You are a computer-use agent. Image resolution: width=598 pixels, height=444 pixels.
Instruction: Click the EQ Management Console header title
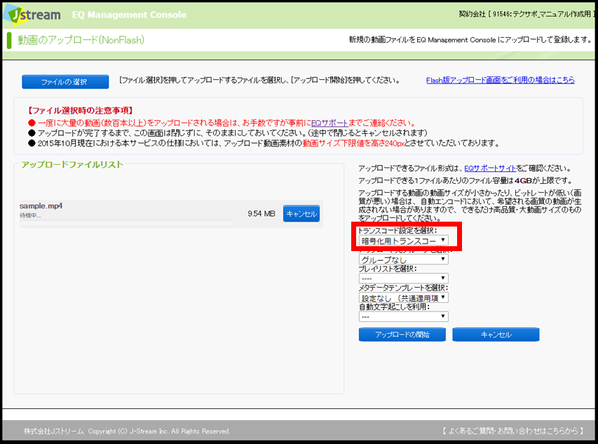click(130, 15)
